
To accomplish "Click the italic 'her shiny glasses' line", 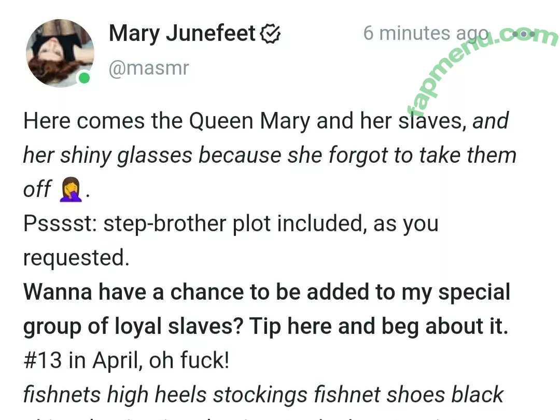I will click(x=270, y=156).
